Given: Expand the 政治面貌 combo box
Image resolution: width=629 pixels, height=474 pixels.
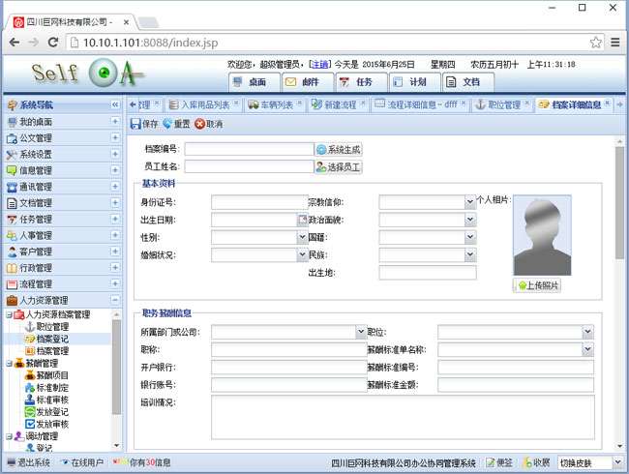Looking at the screenshot, I should (x=470, y=220).
